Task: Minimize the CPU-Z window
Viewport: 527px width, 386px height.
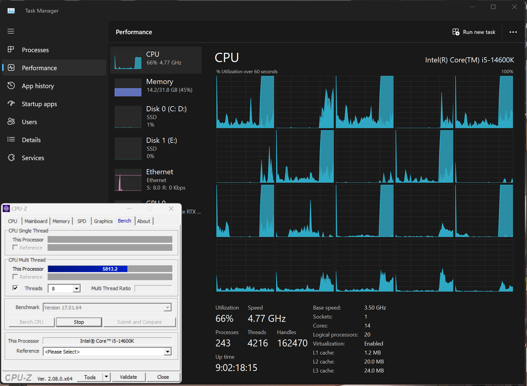Action: [129, 208]
